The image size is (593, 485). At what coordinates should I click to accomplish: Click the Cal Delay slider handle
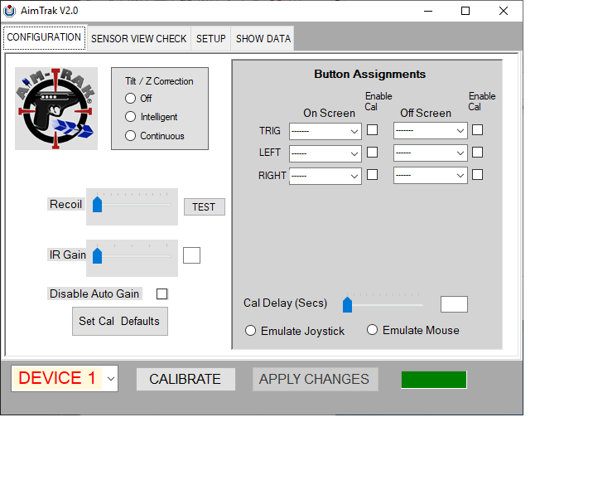348,305
